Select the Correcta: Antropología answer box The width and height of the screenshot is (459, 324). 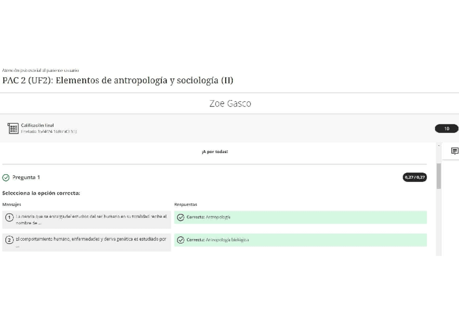[300, 217]
